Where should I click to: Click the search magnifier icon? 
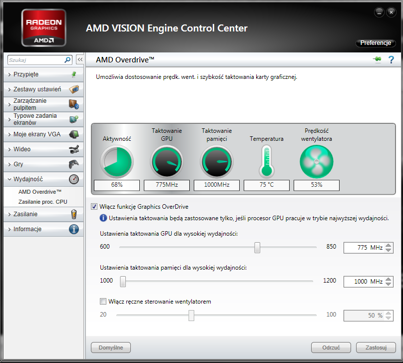pyautogui.click(x=67, y=60)
